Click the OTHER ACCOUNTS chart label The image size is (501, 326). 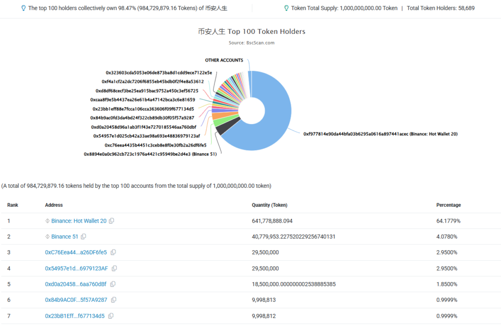click(x=224, y=60)
